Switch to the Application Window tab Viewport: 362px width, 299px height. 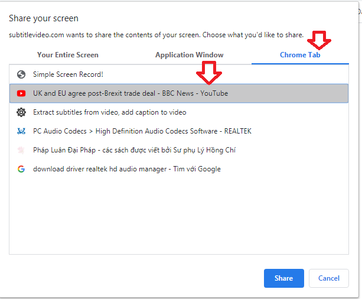click(190, 55)
